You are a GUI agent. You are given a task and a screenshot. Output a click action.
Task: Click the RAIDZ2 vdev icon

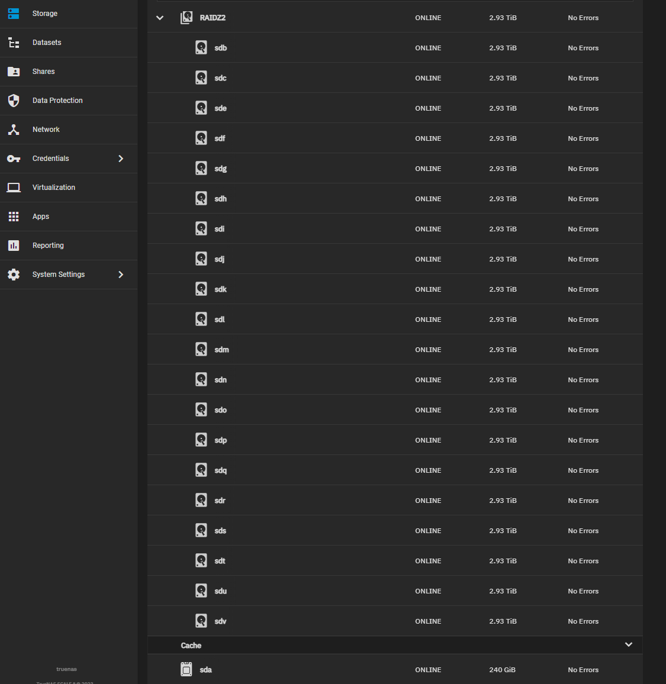coord(186,18)
